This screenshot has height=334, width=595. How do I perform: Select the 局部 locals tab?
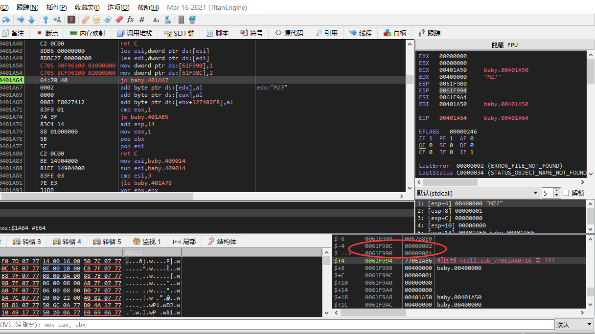coord(184,242)
